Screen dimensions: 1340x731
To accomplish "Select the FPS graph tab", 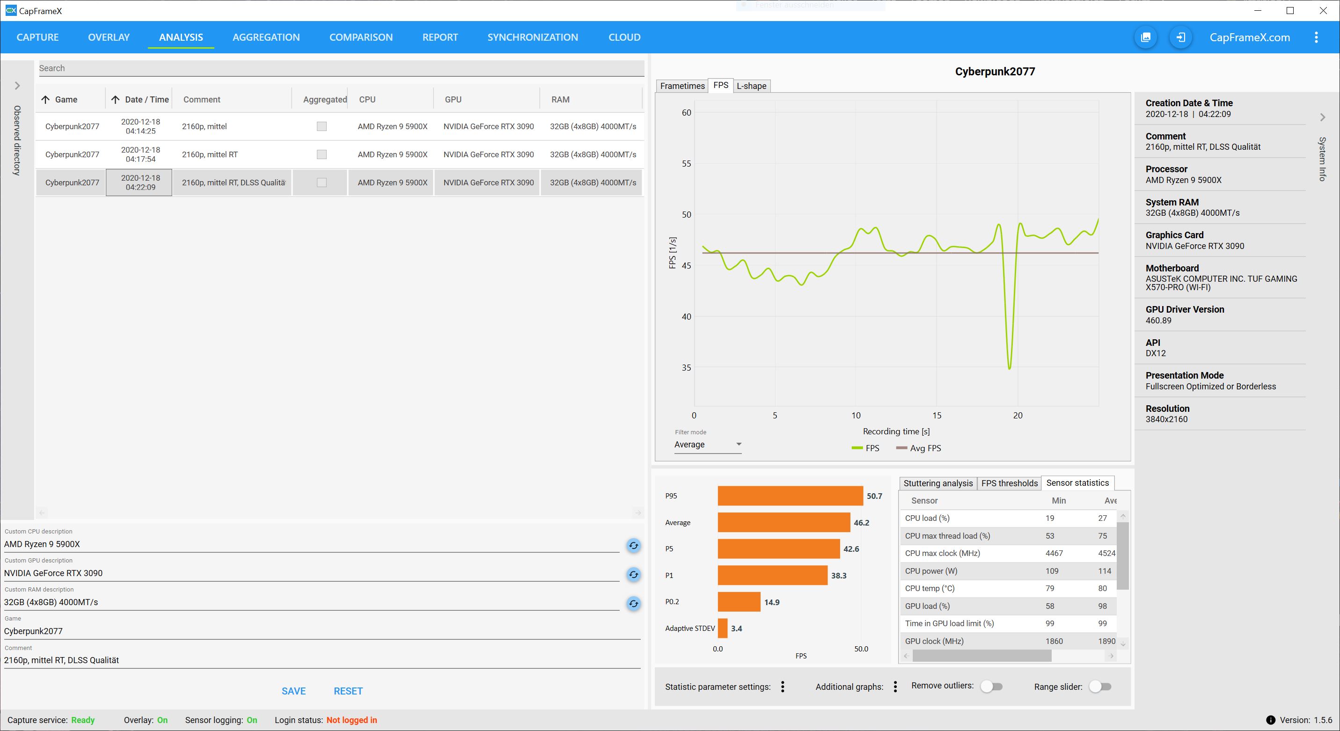I will tap(720, 85).
